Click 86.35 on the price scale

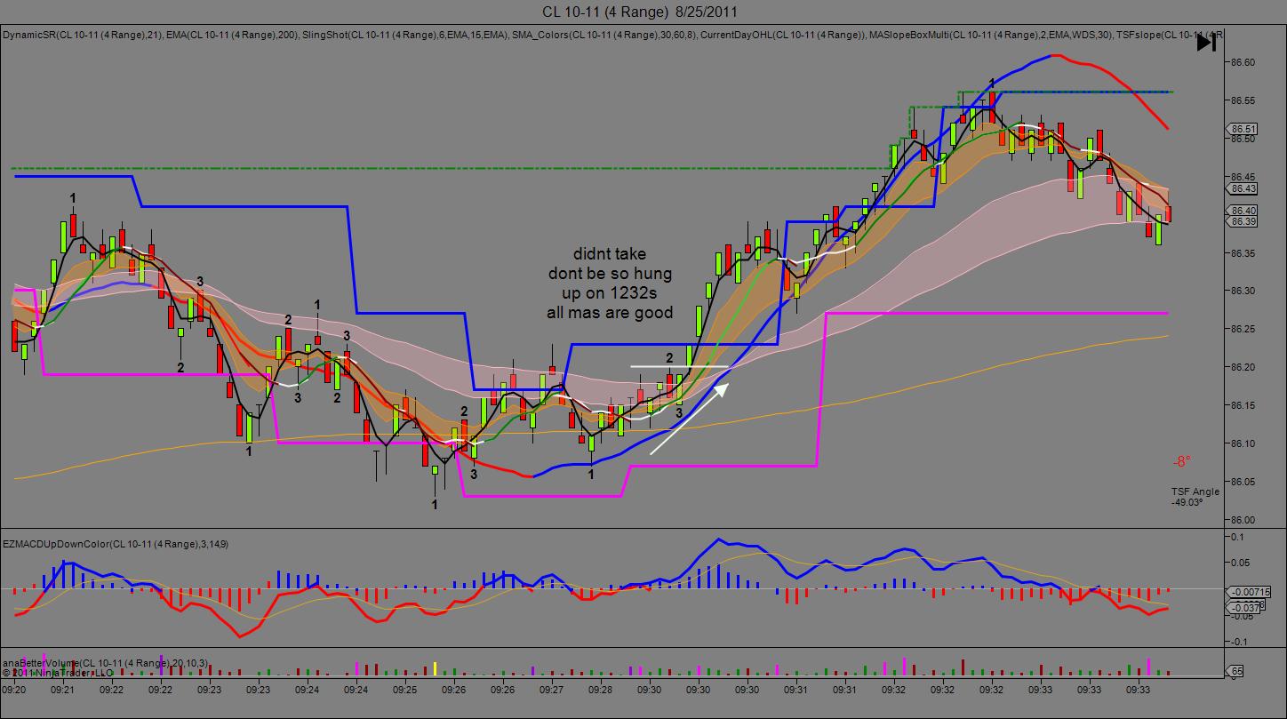[x=1243, y=253]
